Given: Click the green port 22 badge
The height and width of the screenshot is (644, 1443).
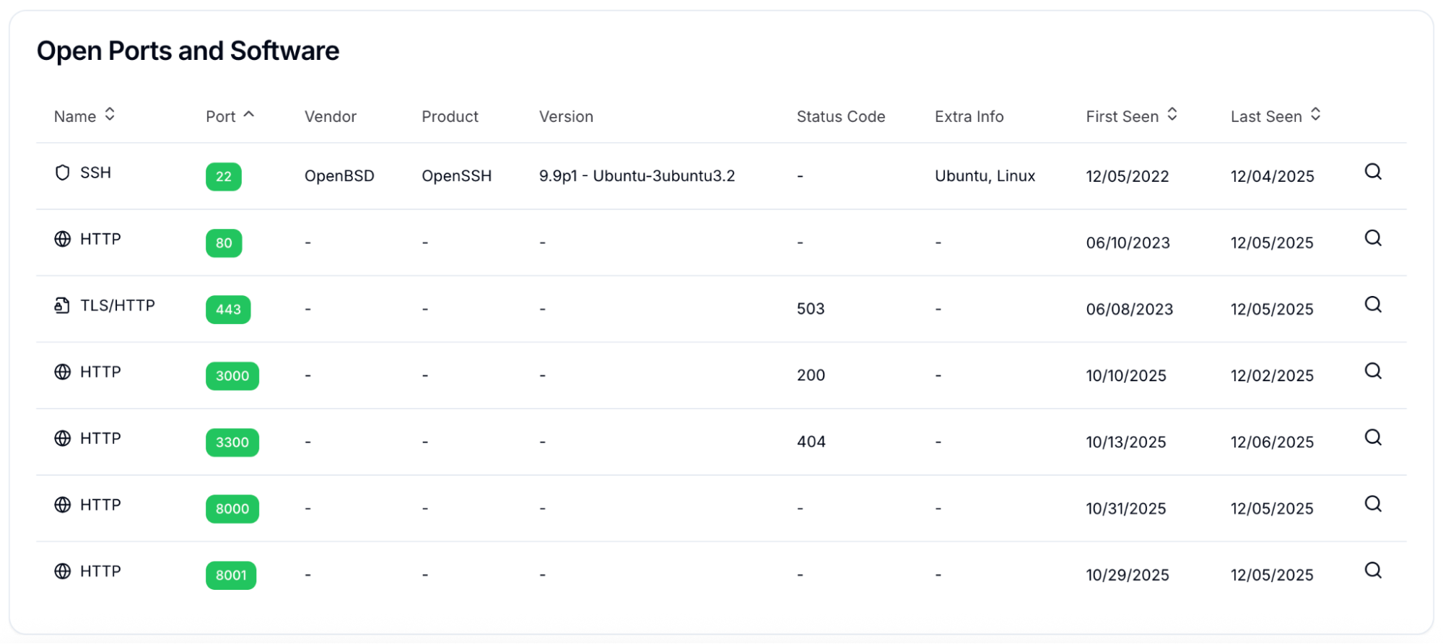Looking at the screenshot, I should 224,177.
